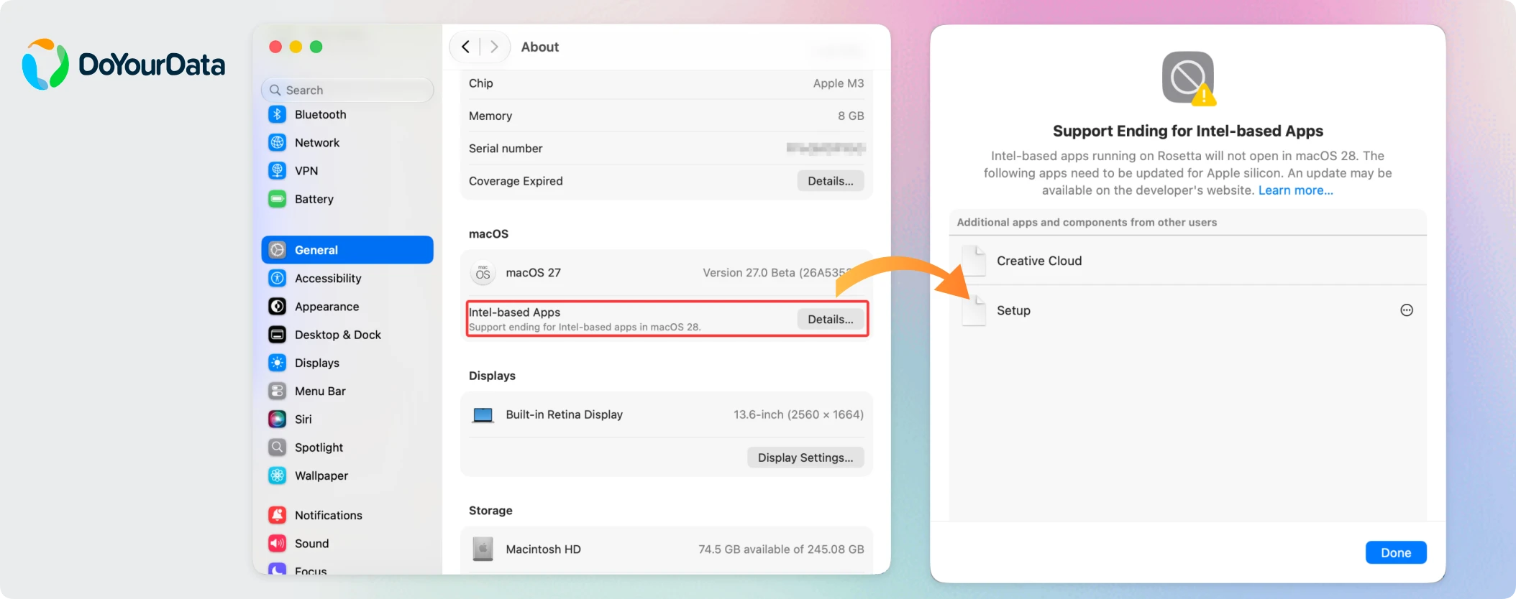Image resolution: width=1516 pixels, height=599 pixels.
Task: Select General in the sidebar
Action: point(347,250)
